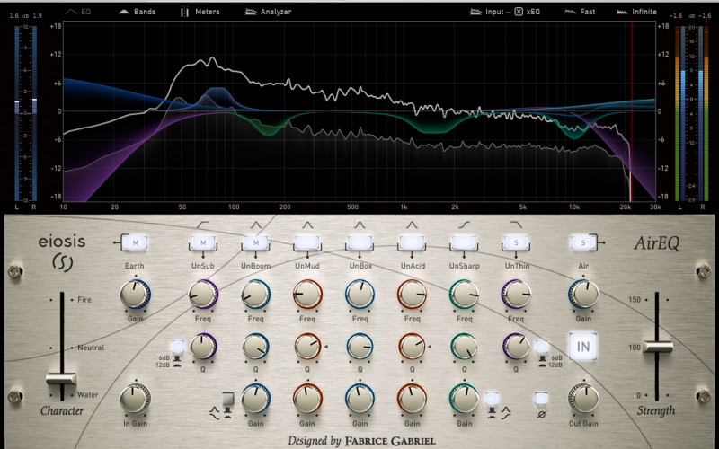
Task: Toggle the UnSub band button
Action: tap(203, 242)
